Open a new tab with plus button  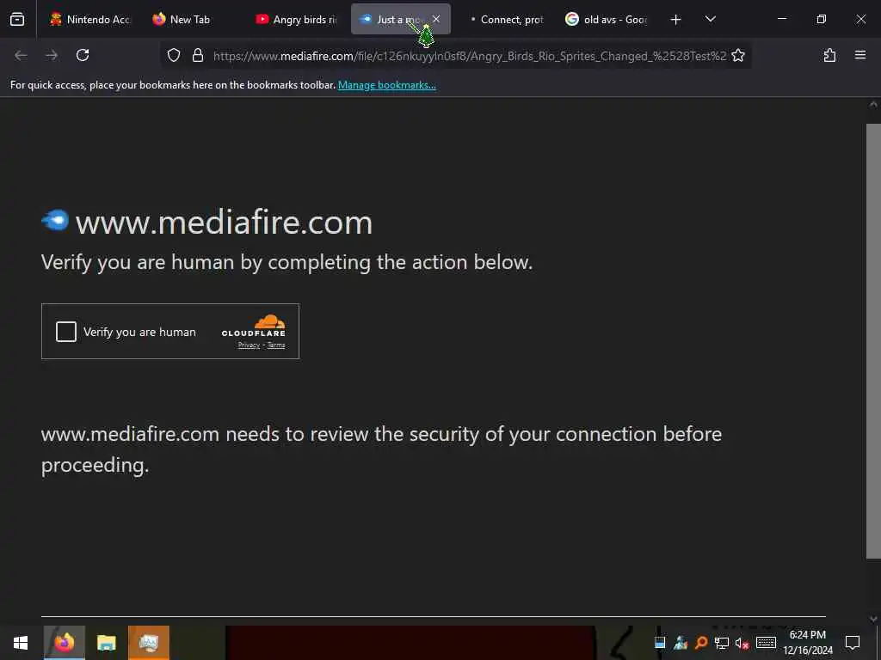[x=676, y=20]
